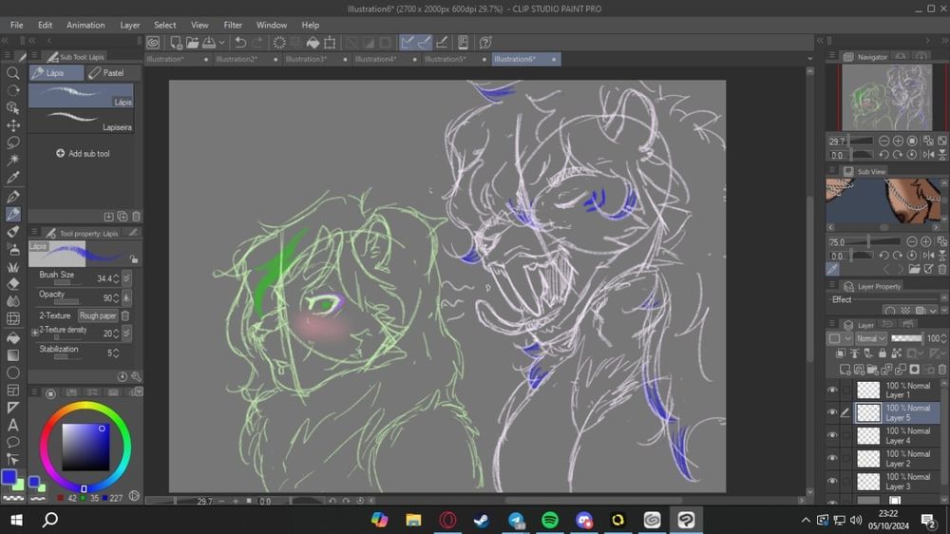The height and width of the screenshot is (534, 950).
Task: Open the Help menu
Action: pyautogui.click(x=311, y=25)
